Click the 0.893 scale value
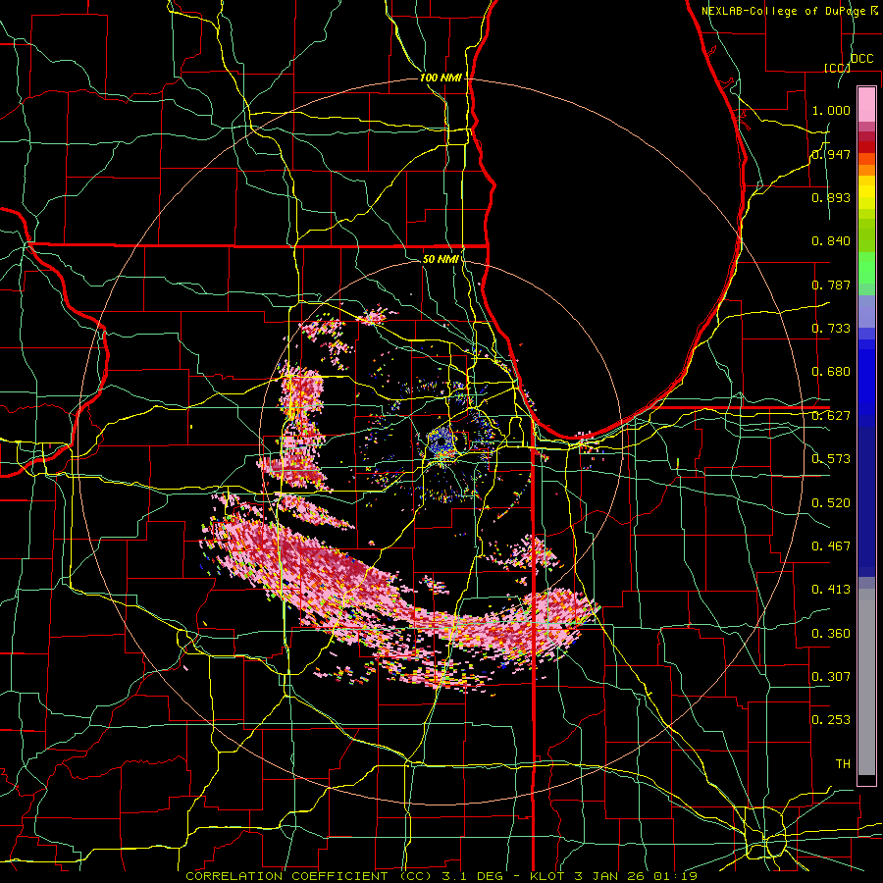Viewport: 883px width, 883px height. click(x=831, y=197)
